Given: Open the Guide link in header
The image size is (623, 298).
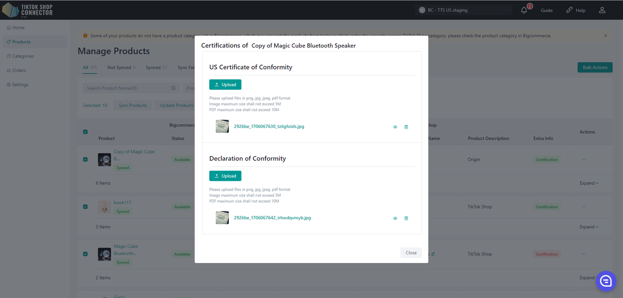Looking at the screenshot, I should tap(547, 10).
